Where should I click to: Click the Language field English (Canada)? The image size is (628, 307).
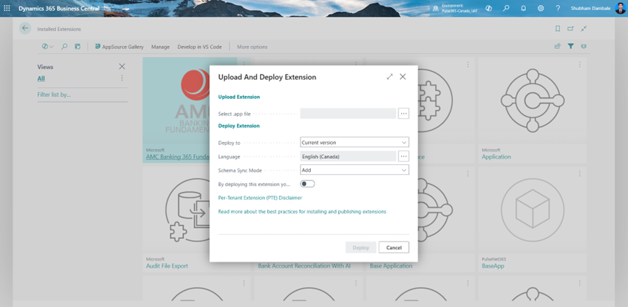tap(348, 157)
